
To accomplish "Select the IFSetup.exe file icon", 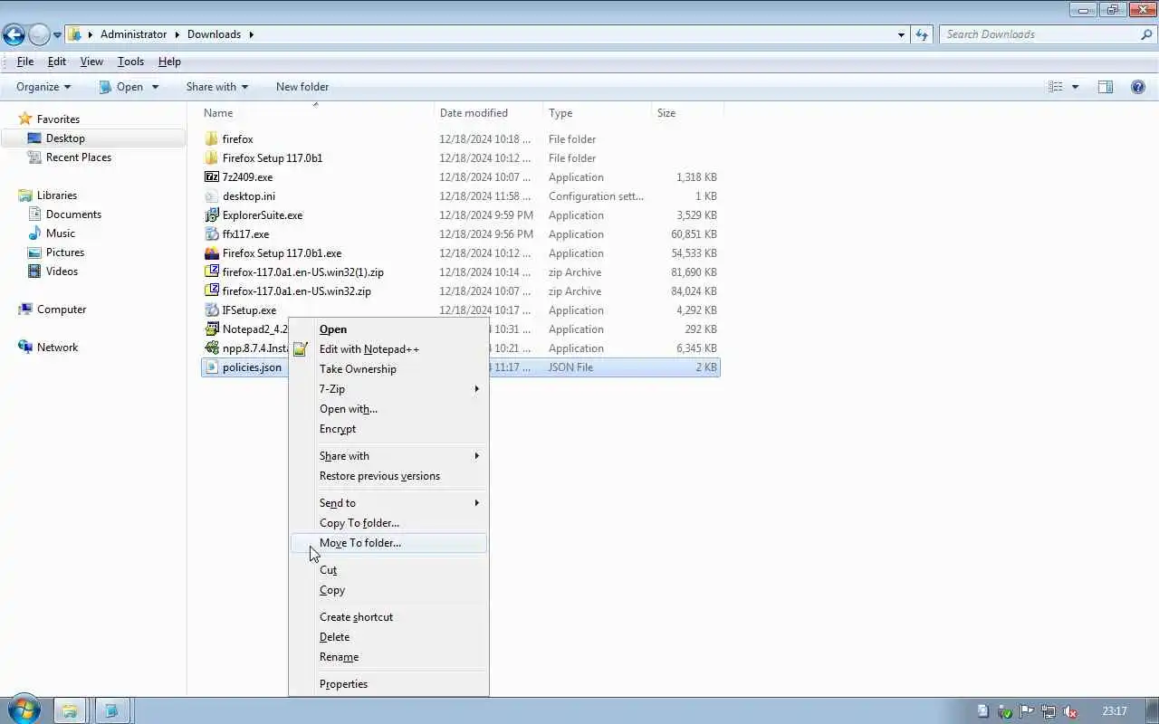I will coord(212,310).
